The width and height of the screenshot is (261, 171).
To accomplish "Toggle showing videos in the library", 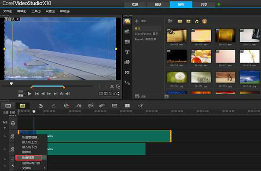I will [x=180, y=21].
